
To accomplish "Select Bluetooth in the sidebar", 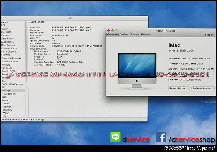I will pos(6,32).
